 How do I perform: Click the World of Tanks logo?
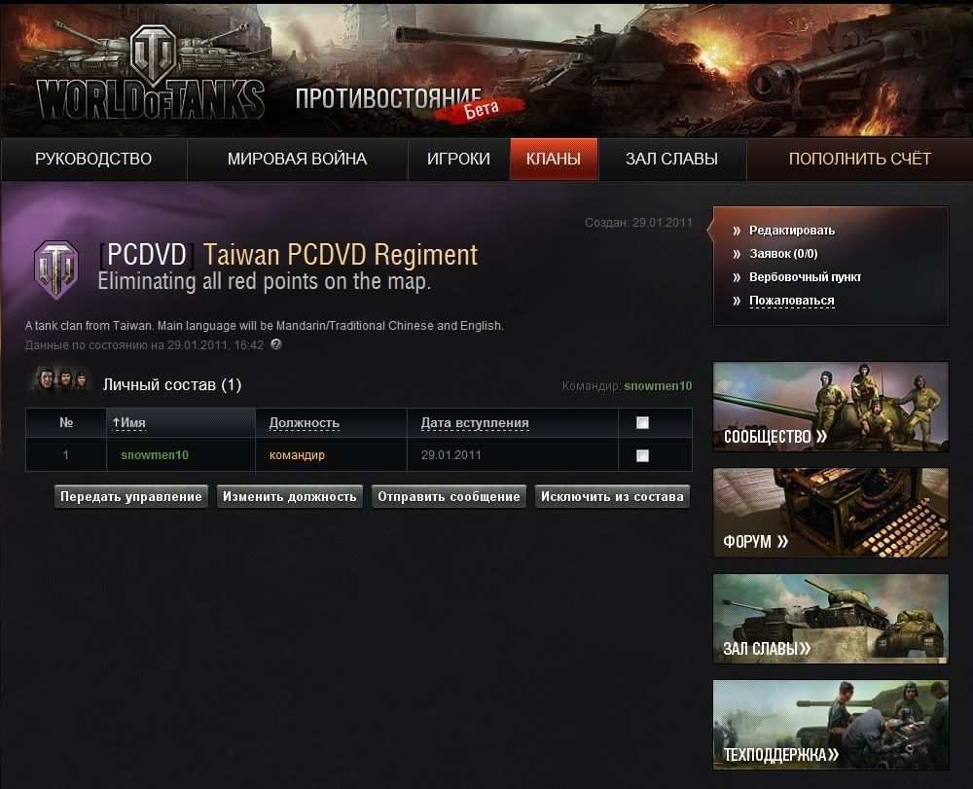151,76
